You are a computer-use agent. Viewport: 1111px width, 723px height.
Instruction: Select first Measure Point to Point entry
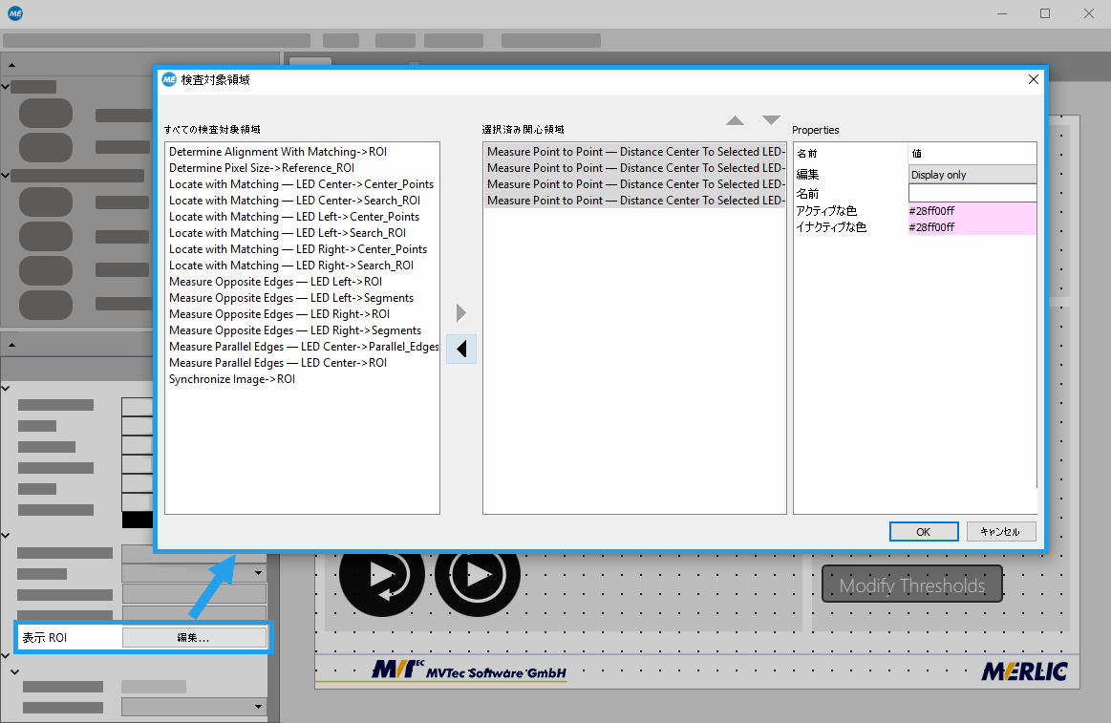click(x=635, y=152)
